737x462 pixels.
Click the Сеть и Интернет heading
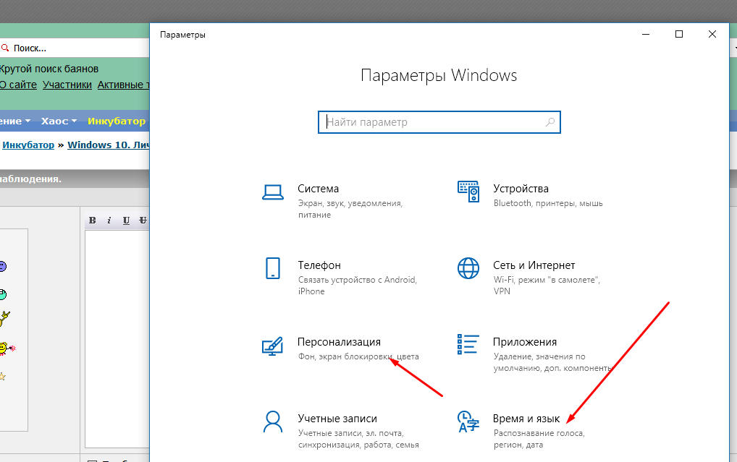tap(534, 265)
